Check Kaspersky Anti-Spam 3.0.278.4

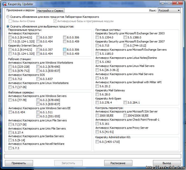click(97, 102)
